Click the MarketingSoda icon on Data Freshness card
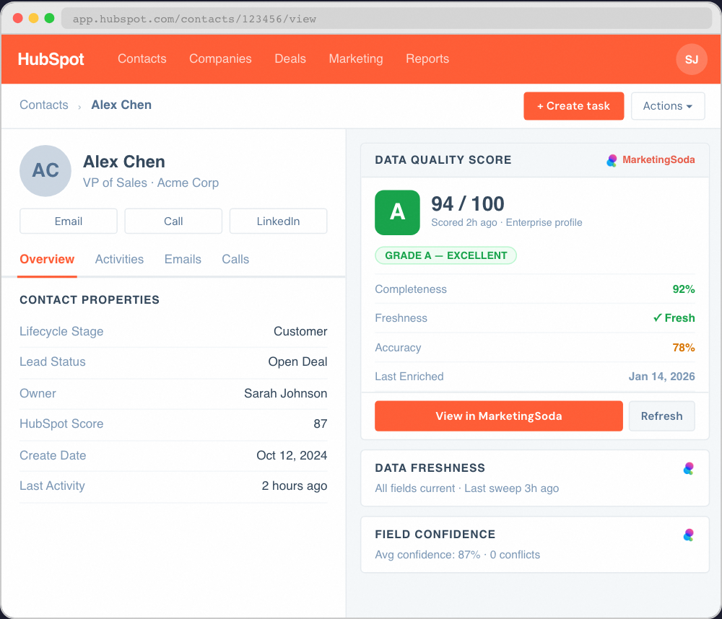 coord(688,468)
